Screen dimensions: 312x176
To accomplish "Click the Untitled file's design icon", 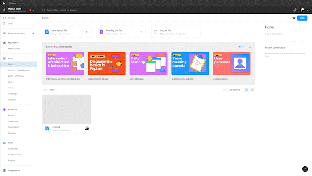I will click(x=47, y=129).
